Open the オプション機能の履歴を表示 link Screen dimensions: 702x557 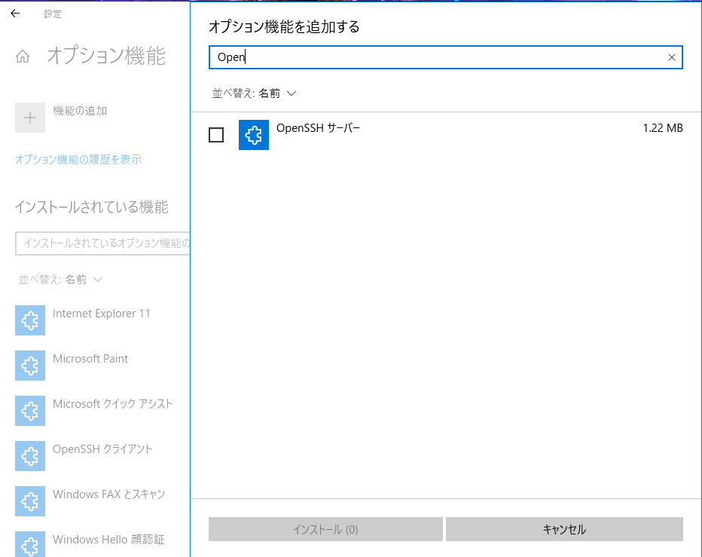coord(78,160)
